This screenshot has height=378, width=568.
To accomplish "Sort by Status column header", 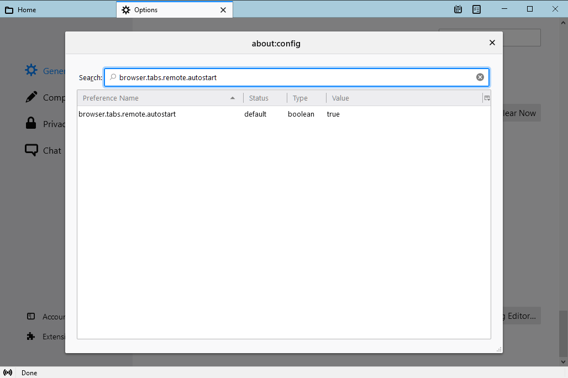I will point(265,98).
